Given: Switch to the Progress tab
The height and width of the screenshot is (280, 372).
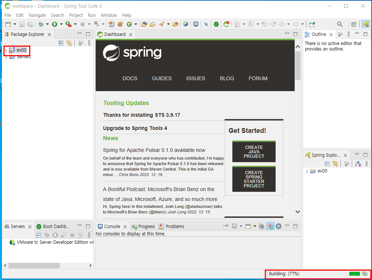Looking at the screenshot, I should (x=144, y=227).
